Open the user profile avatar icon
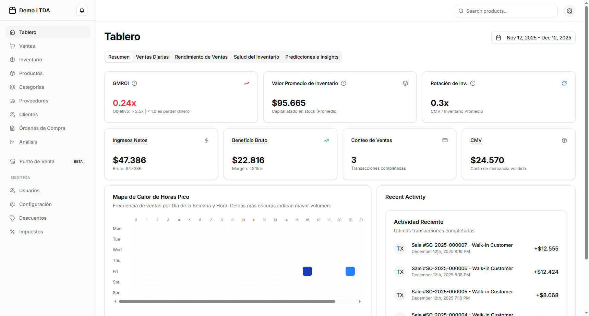 pyautogui.click(x=569, y=11)
